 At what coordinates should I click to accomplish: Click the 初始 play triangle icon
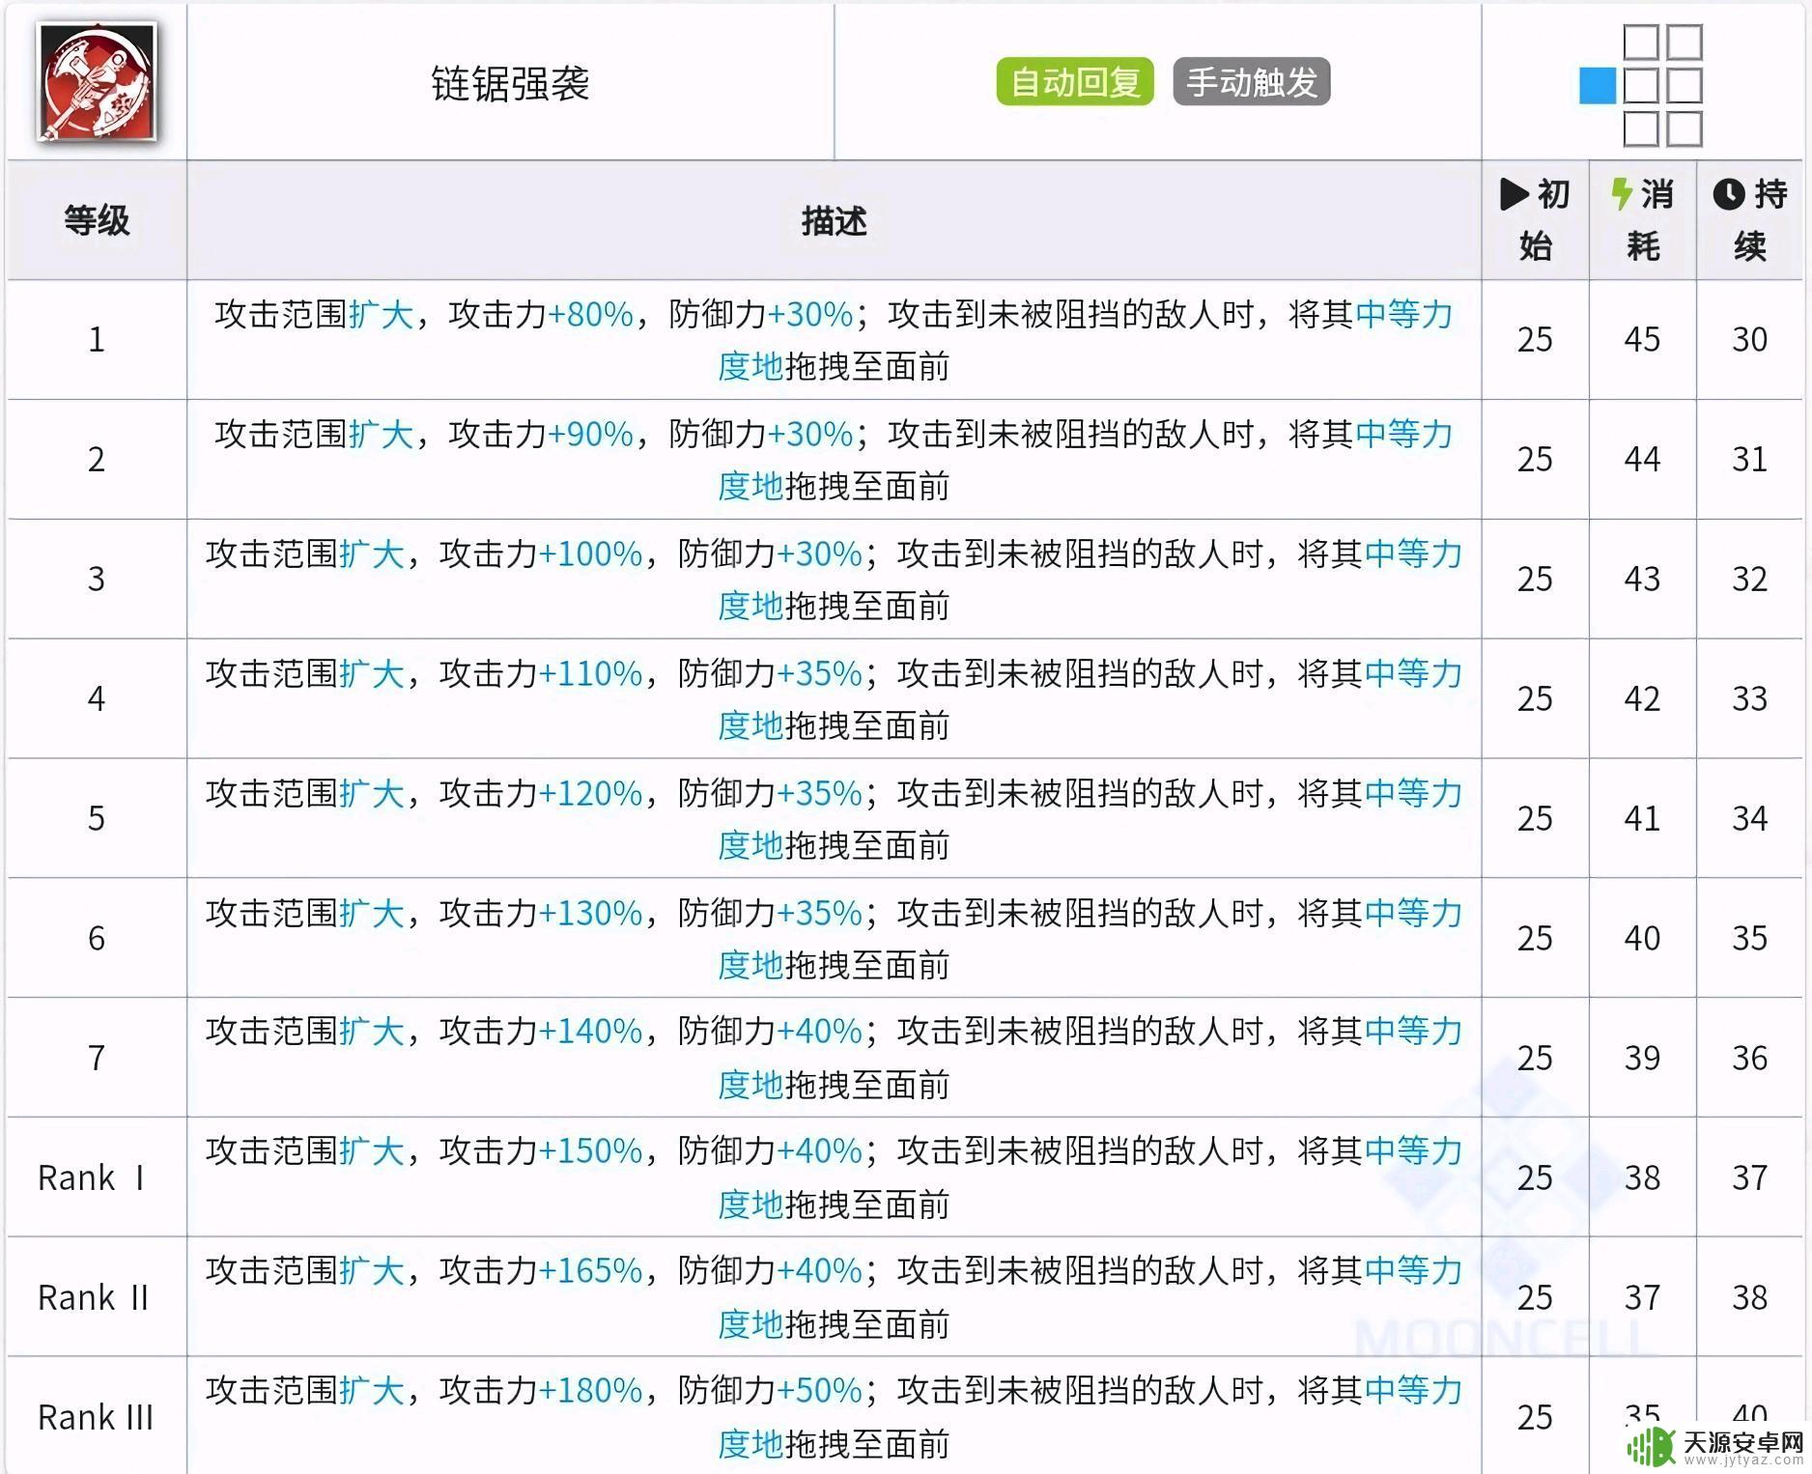tap(1514, 194)
